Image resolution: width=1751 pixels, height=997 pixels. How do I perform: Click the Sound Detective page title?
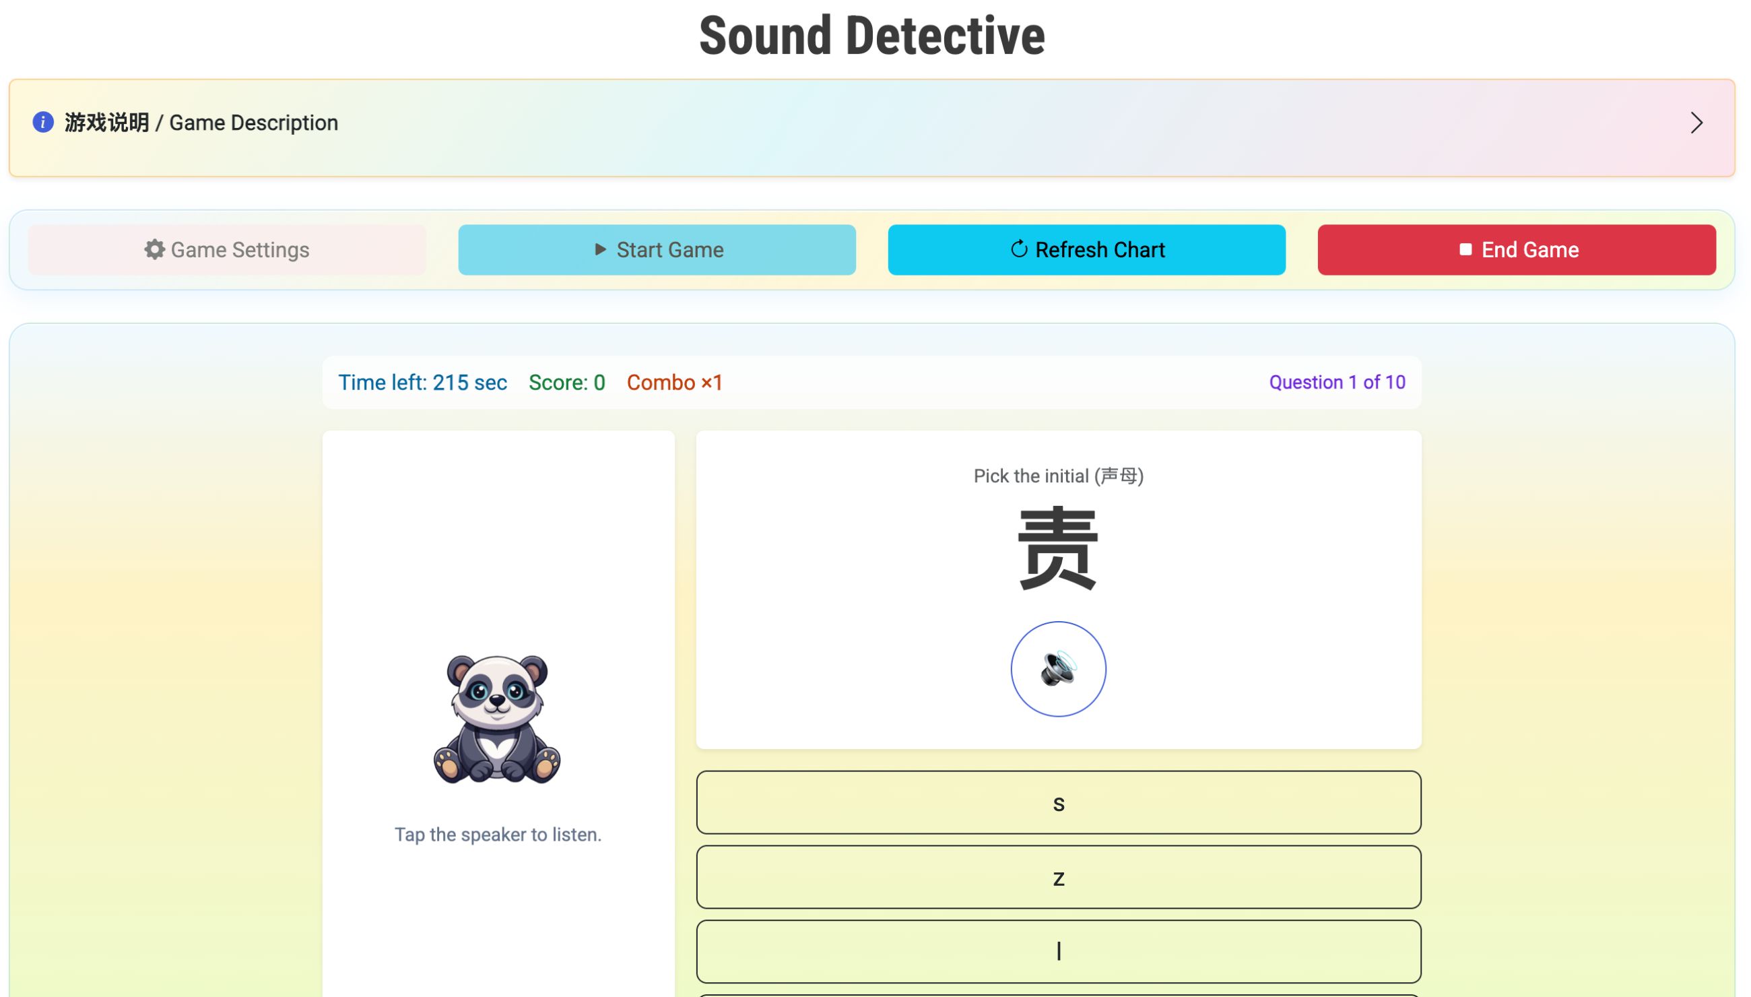pyautogui.click(x=872, y=36)
